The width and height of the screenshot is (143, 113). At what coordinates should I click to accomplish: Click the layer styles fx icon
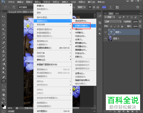coord(115,111)
